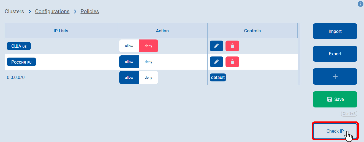This screenshot has height=142, width=364.
Task: Open Policies breadcrumb link
Action: point(90,12)
